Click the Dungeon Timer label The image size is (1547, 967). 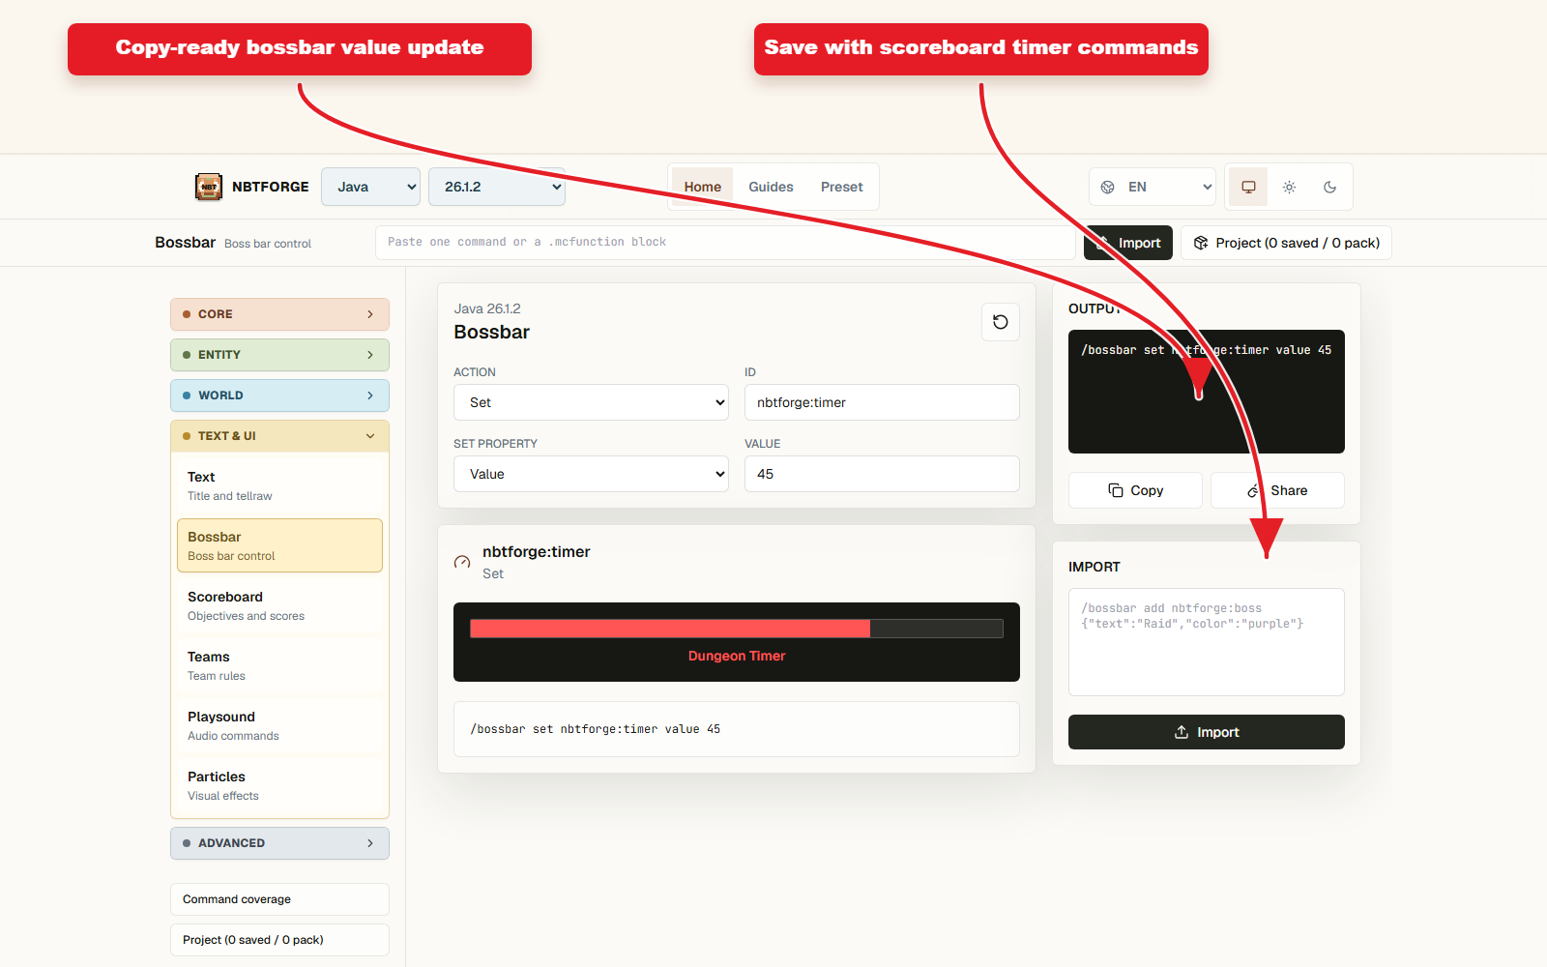(x=737, y=656)
